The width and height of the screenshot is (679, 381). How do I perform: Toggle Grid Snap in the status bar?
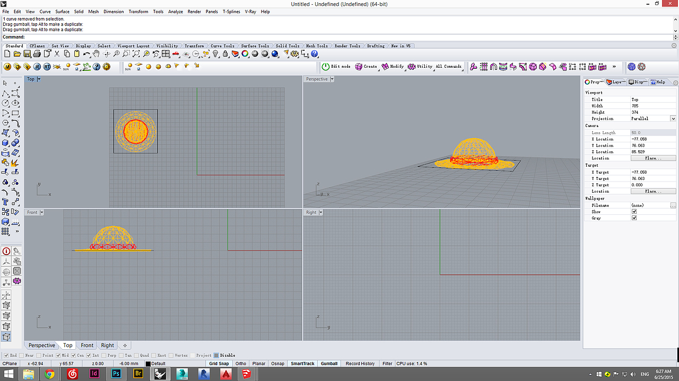[219, 364]
